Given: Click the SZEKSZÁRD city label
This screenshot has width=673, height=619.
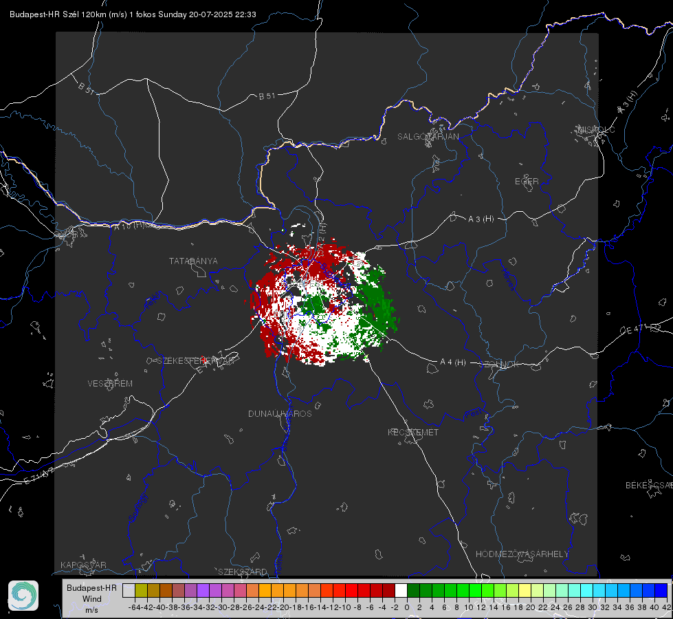Looking at the screenshot, I should (243, 572).
